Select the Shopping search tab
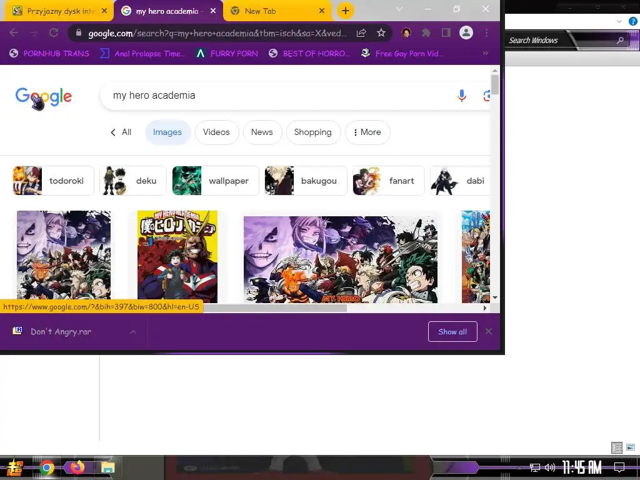This screenshot has width=640, height=480. click(313, 132)
